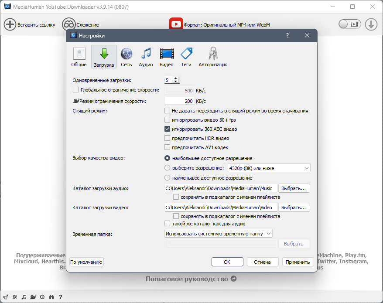
Task: Click the Применить apply button
Action: point(298,262)
